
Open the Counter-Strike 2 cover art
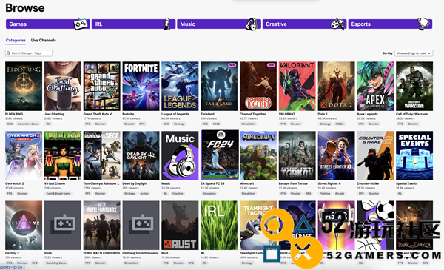[x=375, y=155]
